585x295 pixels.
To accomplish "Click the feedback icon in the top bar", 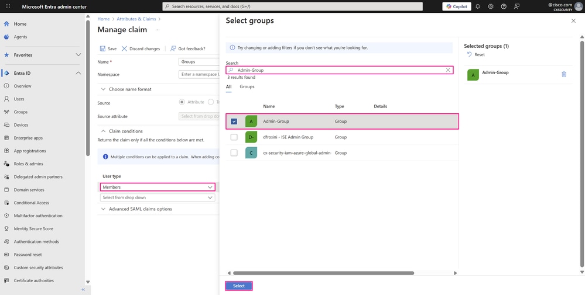I will point(516,6).
